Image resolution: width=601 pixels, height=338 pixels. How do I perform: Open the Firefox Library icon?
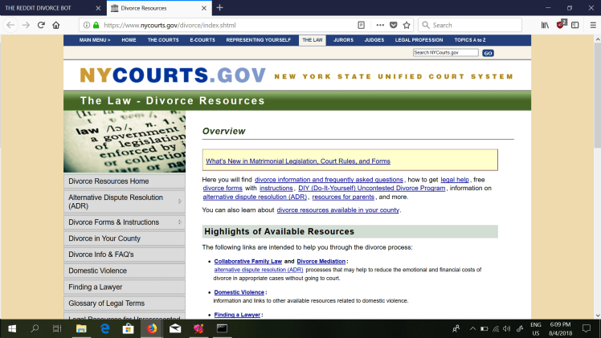click(x=545, y=25)
